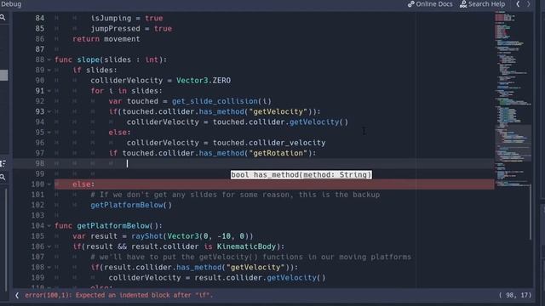Collapse the else block at line 95
Viewport: 545px width, 306px height.
coord(49,133)
